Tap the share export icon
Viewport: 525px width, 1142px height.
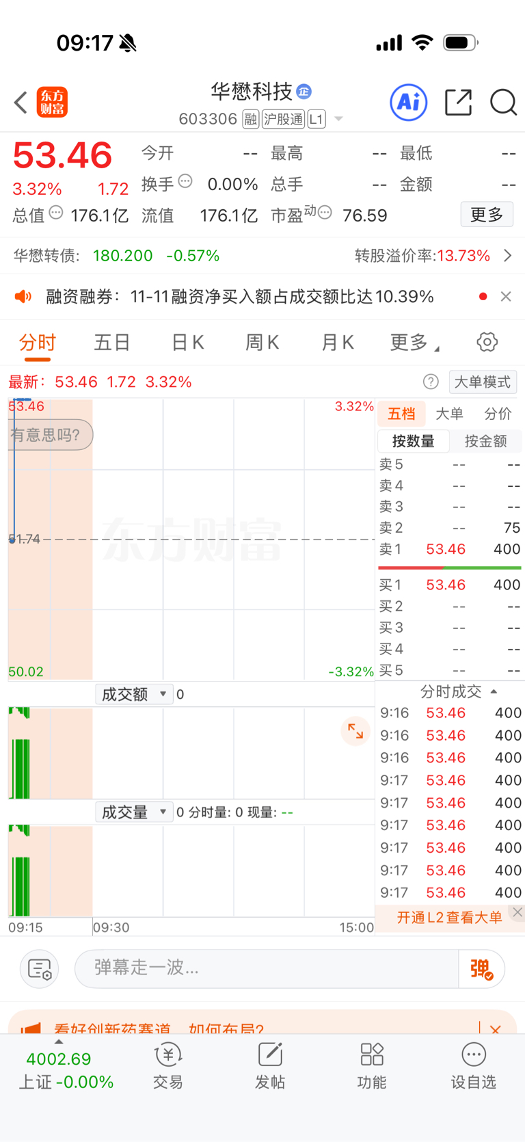(x=458, y=103)
